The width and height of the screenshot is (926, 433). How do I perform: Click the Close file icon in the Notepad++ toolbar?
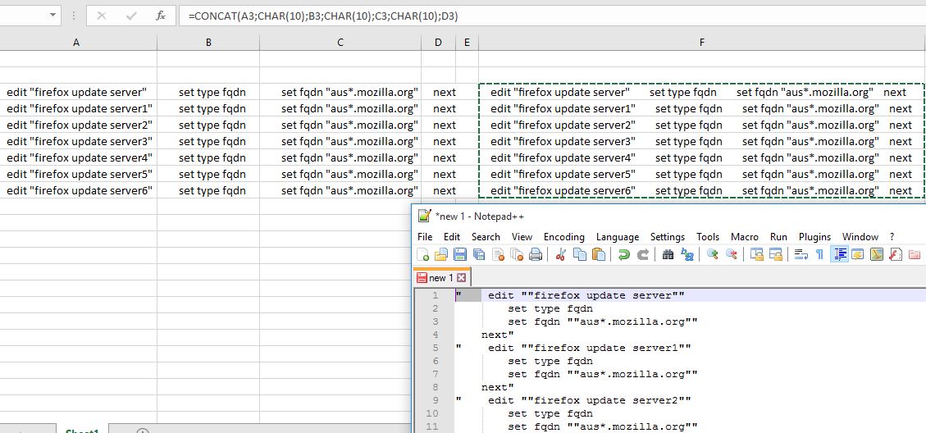499,254
